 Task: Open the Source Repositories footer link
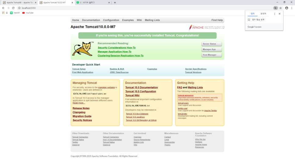click(142, 140)
